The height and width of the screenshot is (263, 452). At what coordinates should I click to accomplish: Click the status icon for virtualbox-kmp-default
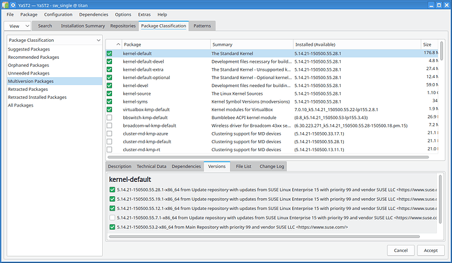pyautogui.click(x=110, y=110)
